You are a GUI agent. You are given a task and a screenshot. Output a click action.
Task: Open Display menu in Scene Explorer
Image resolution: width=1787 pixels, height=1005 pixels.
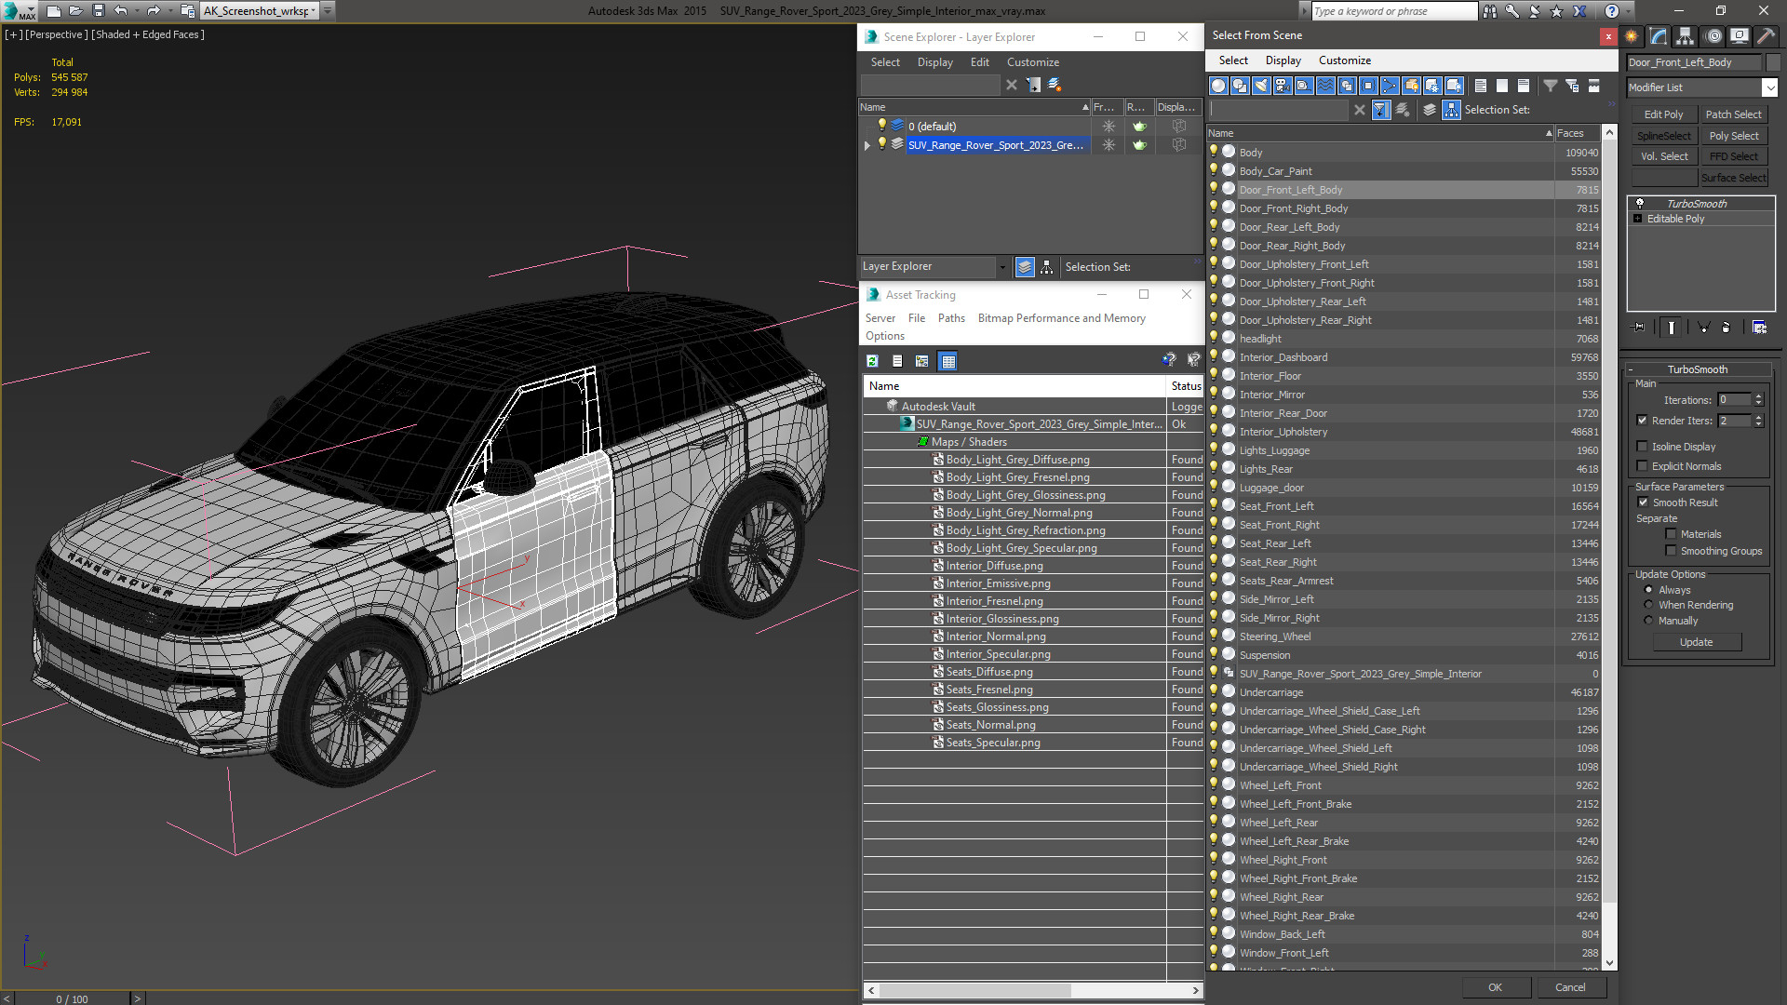coord(934,62)
